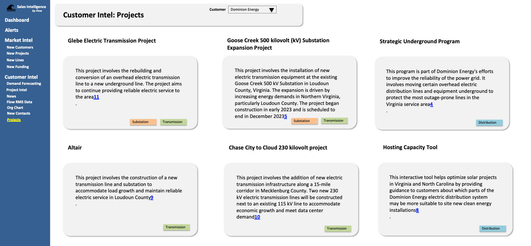
Task: Open Demand Forecasting page
Action: (x=24, y=83)
